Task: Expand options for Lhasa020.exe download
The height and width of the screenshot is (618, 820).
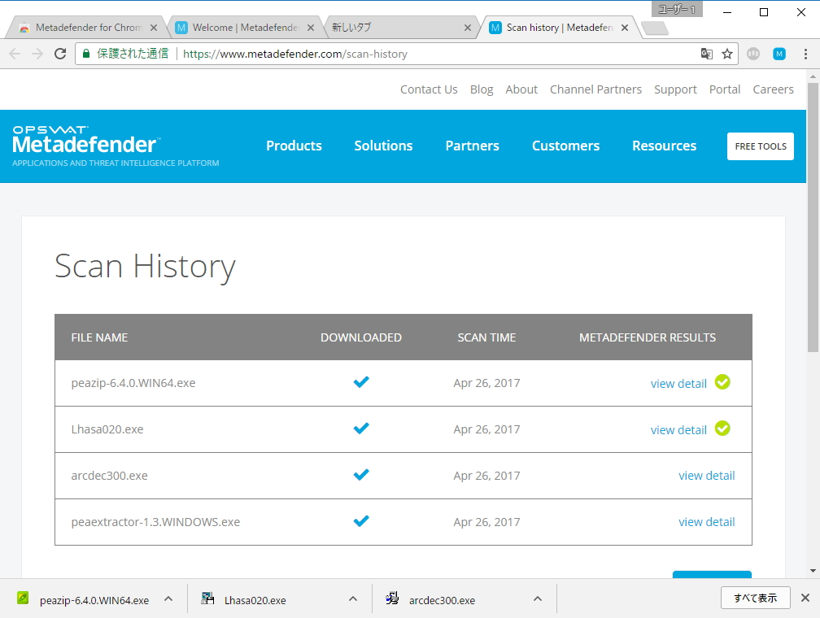Action: (353, 598)
